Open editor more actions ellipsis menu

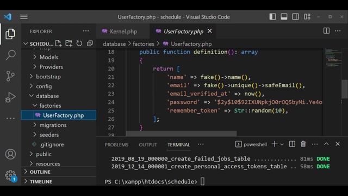pyautogui.click(x=338, y=31)
